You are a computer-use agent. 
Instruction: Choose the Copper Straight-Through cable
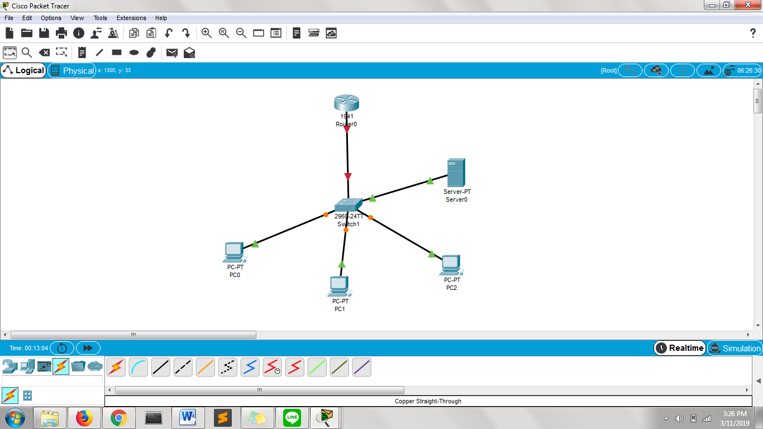point(161,367)
